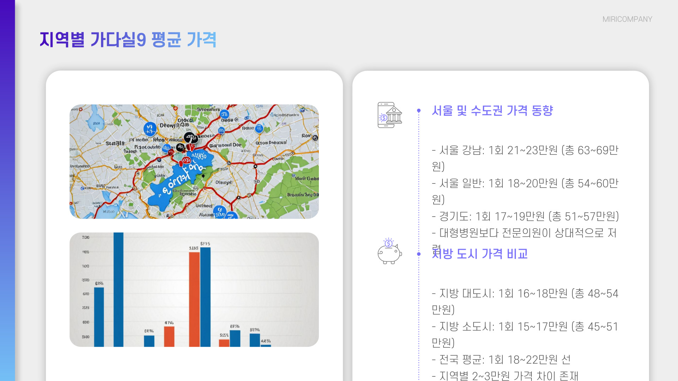The width and height of the screenshot is (678, 381).
Task: Click the line 지역별 2~3만원 가격 차이 존재
Action: click(505, 375)
